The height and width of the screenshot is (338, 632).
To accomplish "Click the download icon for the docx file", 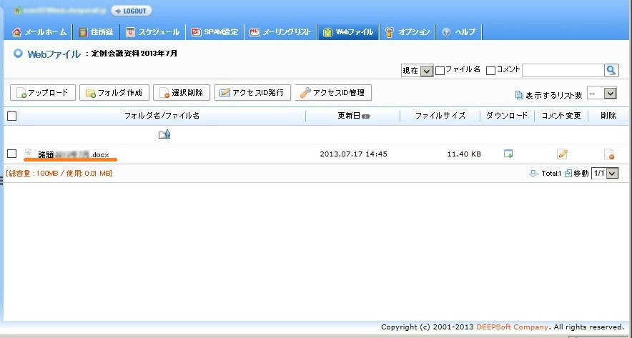I will pos(508,154).
